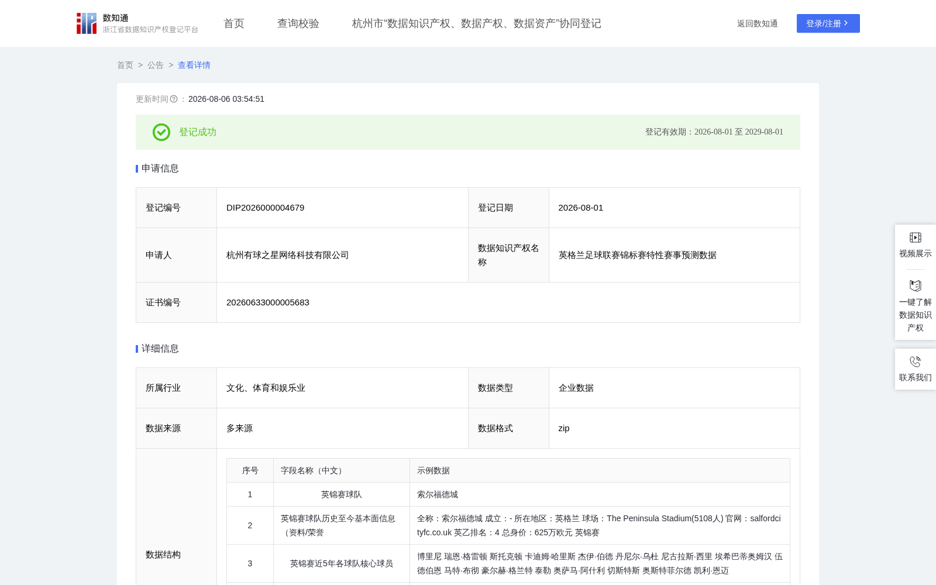Click the 多来源 data source value
Screen dimensions: 936x585
[239, 428]
